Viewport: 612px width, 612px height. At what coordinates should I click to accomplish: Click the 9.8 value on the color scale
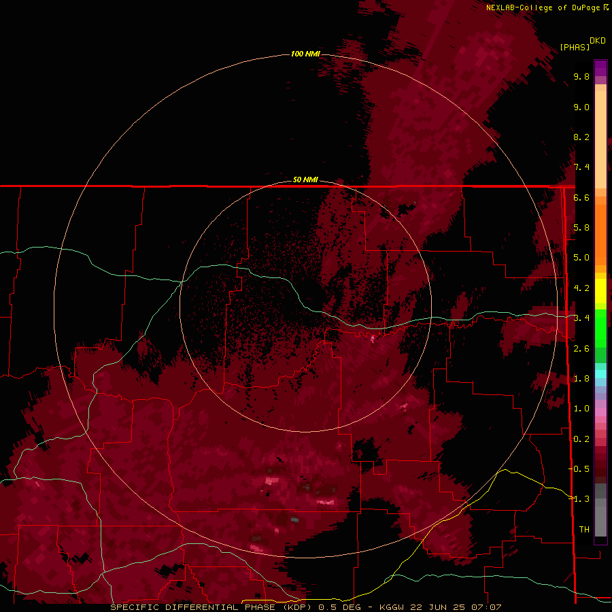(581, 76)
